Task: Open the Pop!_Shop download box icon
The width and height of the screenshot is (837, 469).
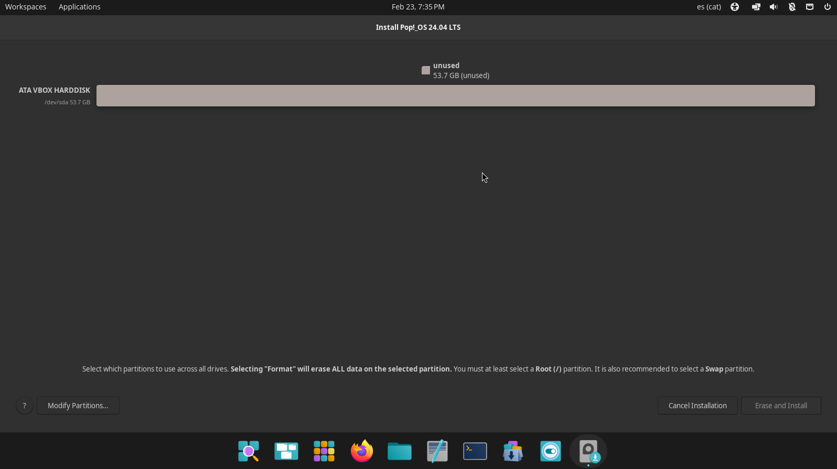Action: pos(513,451)
